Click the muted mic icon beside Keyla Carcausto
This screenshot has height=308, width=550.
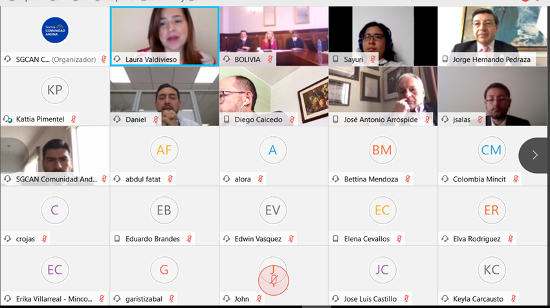coord(514,298)
